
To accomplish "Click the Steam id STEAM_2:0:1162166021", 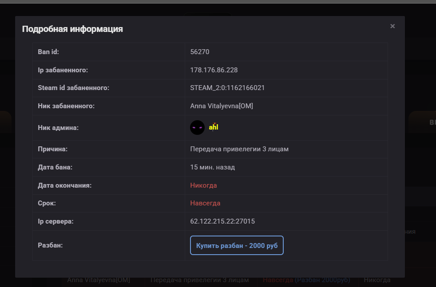I will (227, 88).
